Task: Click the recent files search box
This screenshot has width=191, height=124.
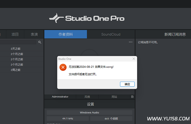Action: click(x=18, y=42)
